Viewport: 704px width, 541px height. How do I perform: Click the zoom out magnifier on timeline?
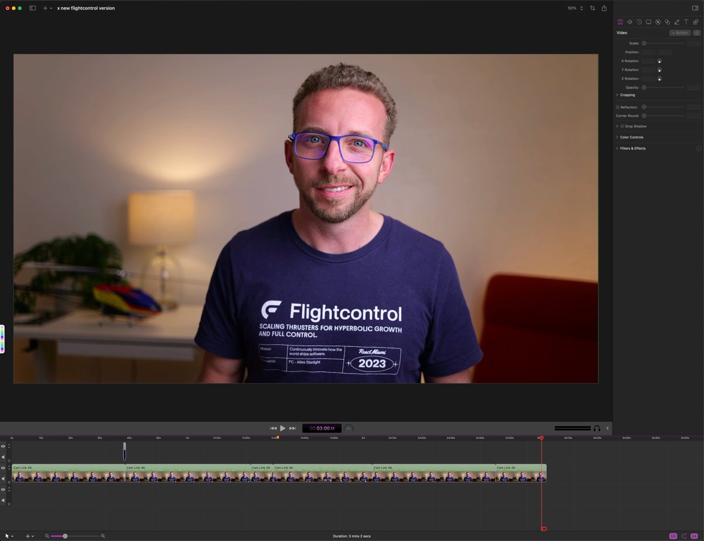[47, 536]
